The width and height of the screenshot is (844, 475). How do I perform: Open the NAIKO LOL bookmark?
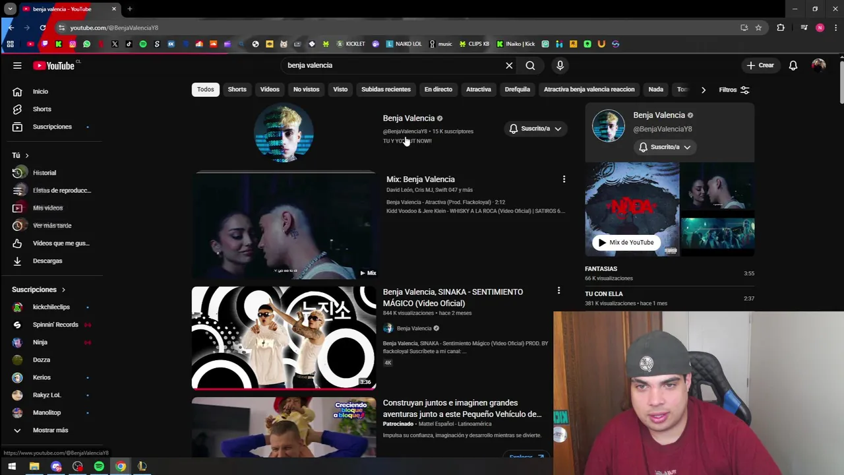(404, 44)
